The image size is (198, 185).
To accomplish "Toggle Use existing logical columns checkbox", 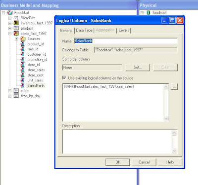I will point(64,78).
